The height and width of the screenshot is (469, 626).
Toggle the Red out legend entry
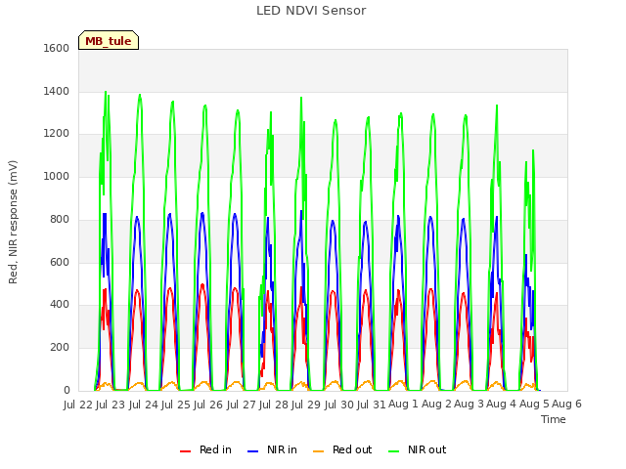(x=342, y=449)
